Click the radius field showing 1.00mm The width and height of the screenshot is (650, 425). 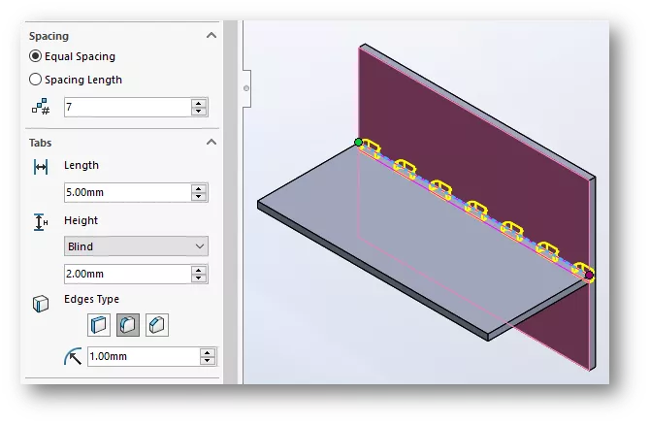click(x=144, y=356)
